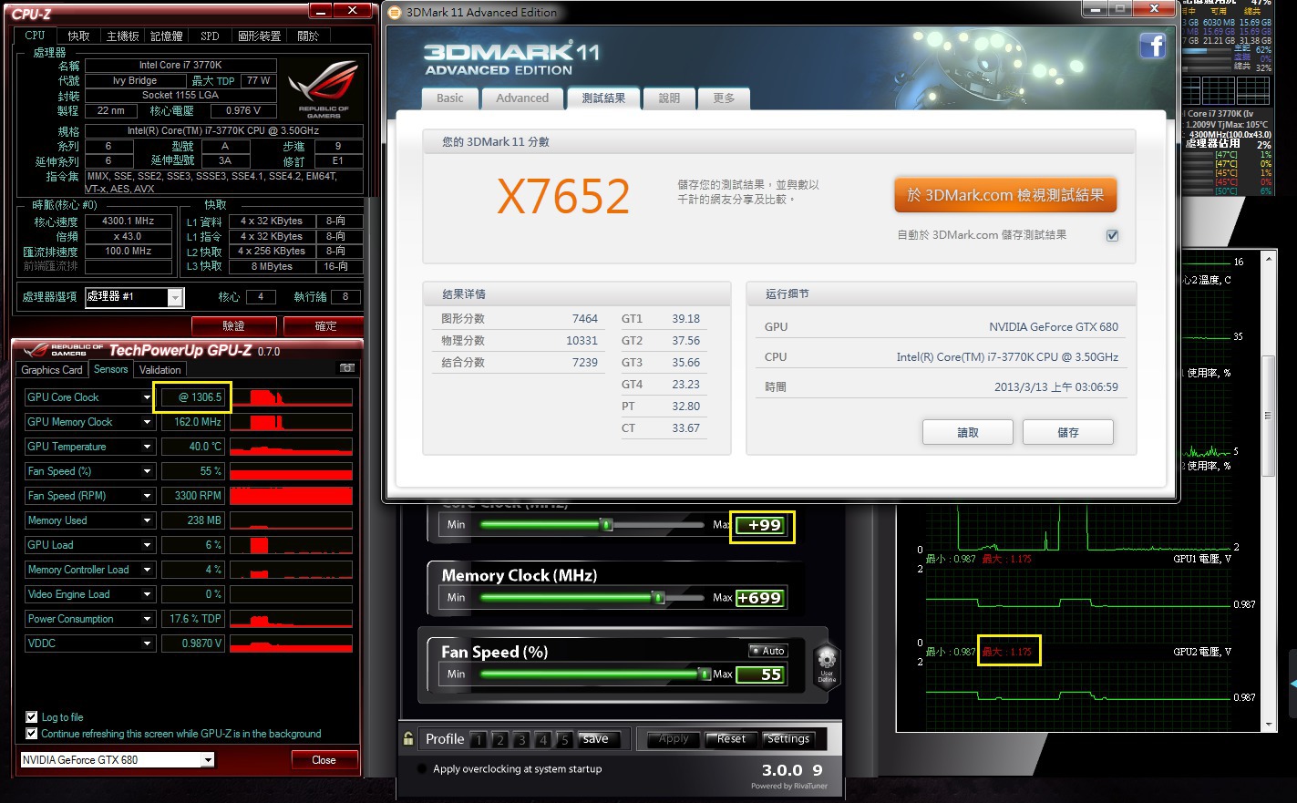Click Fan Speed slider handle in Afterburner
Viewport: 1297px width, 803px height.
705,674
